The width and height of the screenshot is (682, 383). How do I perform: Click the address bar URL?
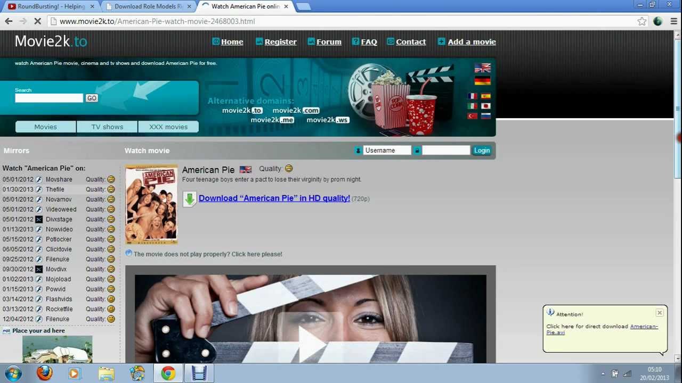157,21
